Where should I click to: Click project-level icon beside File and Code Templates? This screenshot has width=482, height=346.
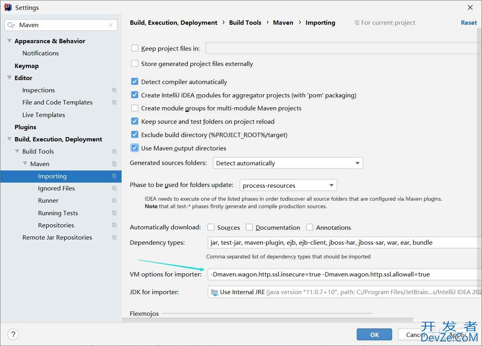(x=114, y=102)
